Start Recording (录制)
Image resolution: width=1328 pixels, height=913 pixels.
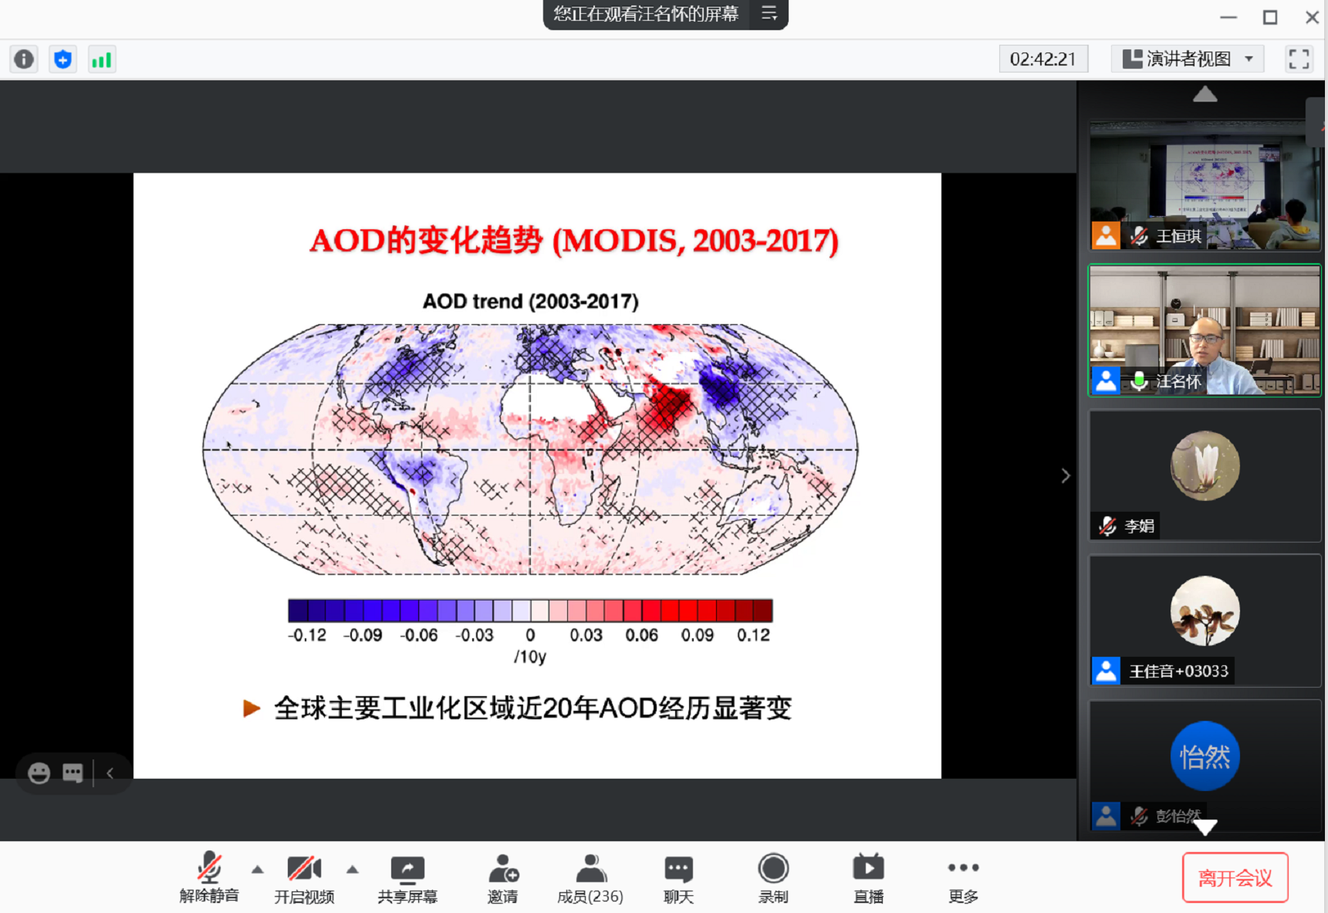(772, 878)
